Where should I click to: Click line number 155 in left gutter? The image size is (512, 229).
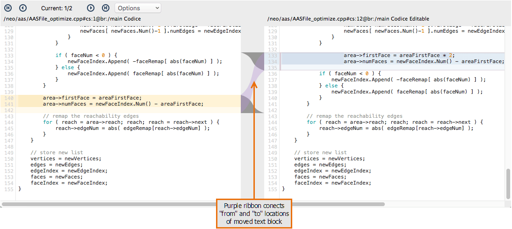pos(9,189)
